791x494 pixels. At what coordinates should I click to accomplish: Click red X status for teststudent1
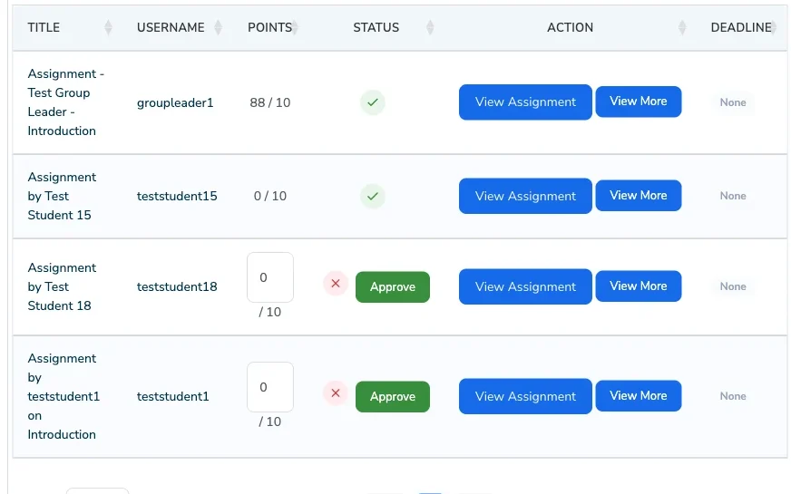[x=336, y=393]
